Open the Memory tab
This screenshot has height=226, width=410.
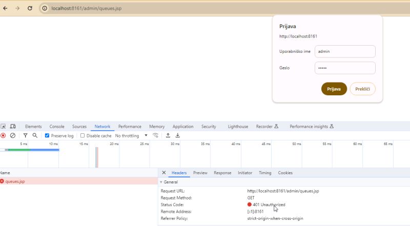(x=157, y=127)
